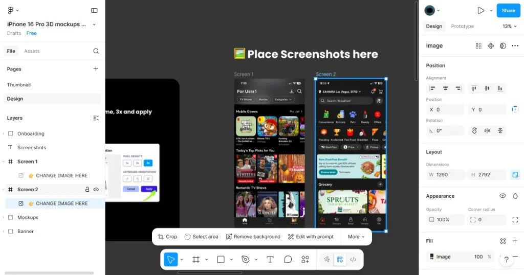524x275 pixels.
Task: Toggle position constraints icon beside Y field
Action: [x=515, y=109]
